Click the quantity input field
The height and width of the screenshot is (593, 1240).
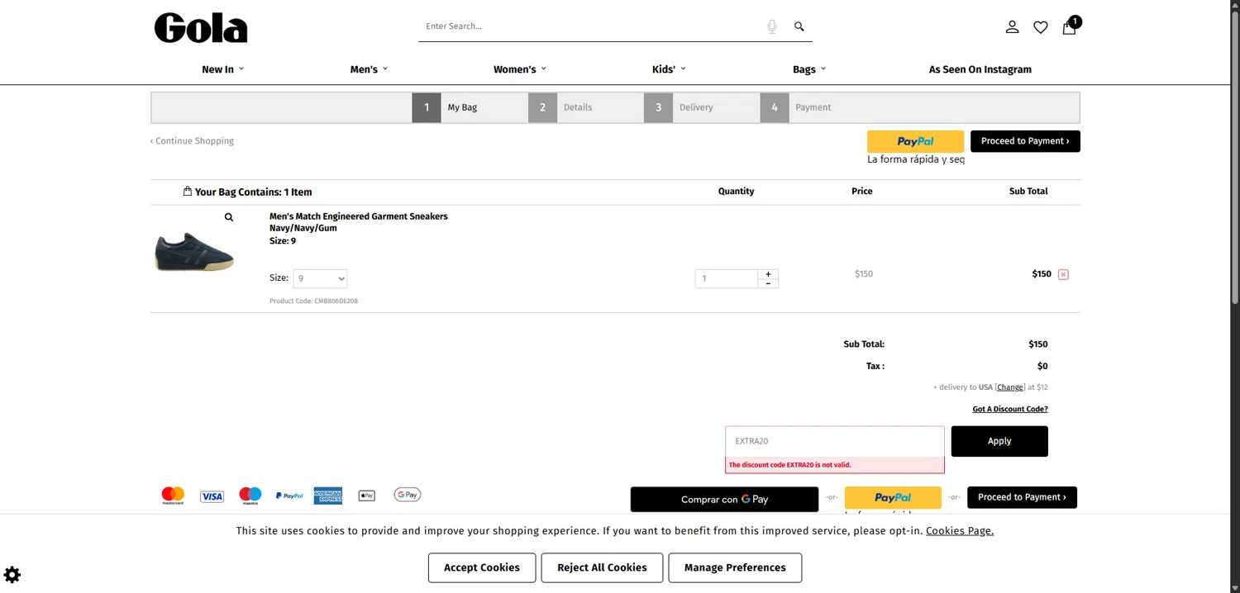tap(727, 279)
